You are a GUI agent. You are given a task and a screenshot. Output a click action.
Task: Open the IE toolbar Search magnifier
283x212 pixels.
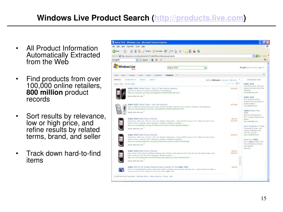click(x=147, y=51)
